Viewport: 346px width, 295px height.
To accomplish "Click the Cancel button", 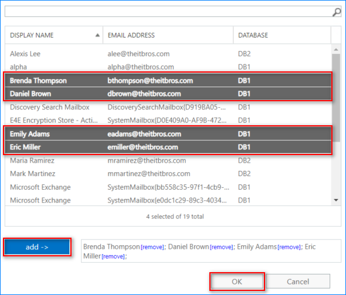I will [x=298, y=282].
